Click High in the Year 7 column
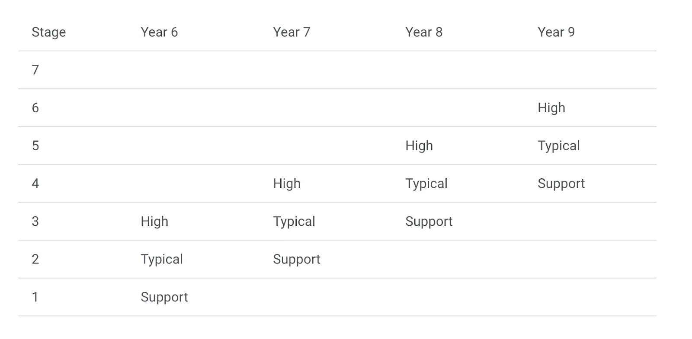Image resolution: width=692 pixels, height=339 pixels. (287, 184)
